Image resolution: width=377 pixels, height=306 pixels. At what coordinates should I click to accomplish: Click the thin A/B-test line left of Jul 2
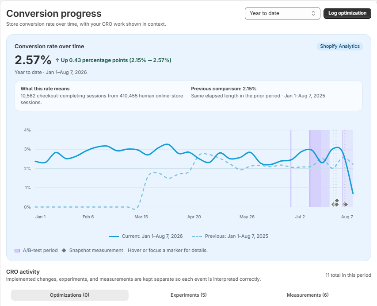tap(290, 168)
